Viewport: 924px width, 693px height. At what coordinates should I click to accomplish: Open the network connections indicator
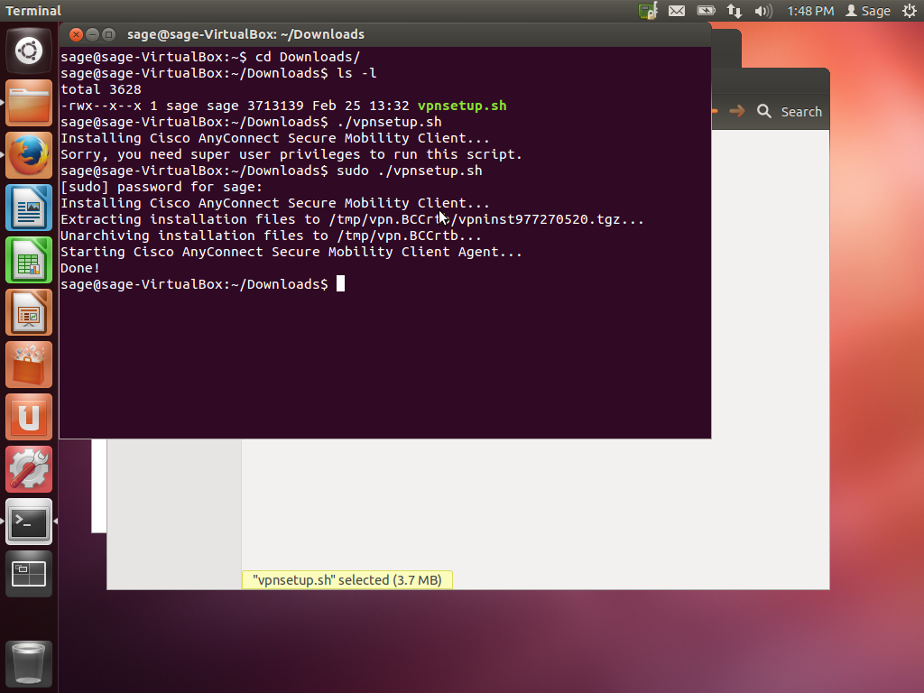pos(735,11)
